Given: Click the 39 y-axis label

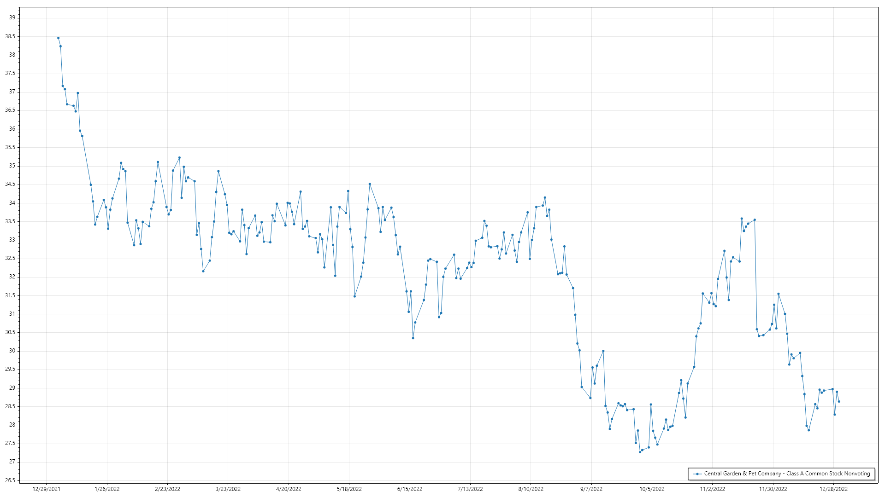Looking at the screenshot, I should tap(12, 17).
